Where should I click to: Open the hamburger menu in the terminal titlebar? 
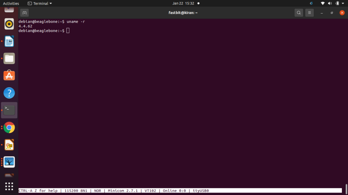click(309, 13)
